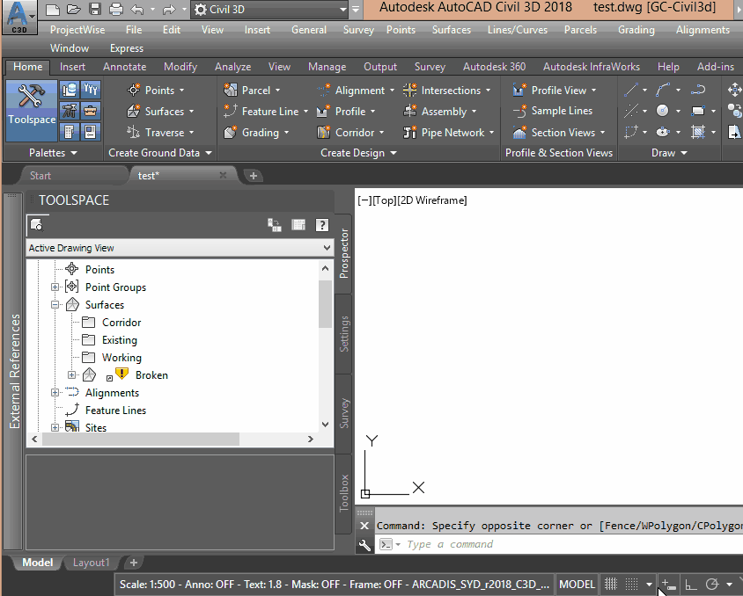743x596 pixels.
Task: Expand the Broken surface tree node
Action: point(71,375)
